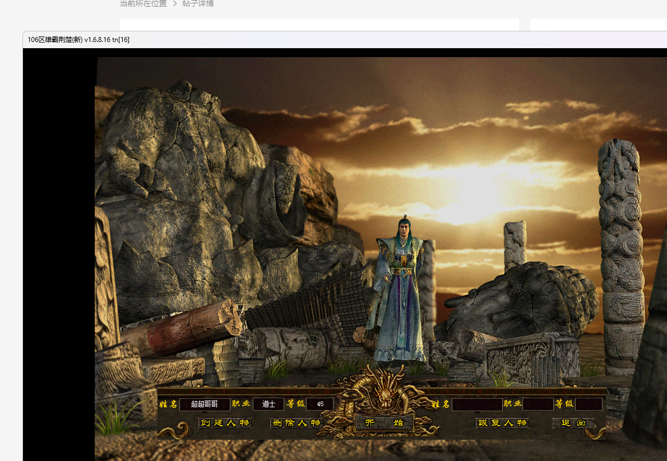
Task: Click the empty second character name field
Action: pyautogui.click(x=478, y=404)
